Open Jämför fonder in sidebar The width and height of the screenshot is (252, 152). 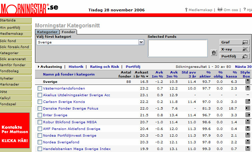point(16,65)
